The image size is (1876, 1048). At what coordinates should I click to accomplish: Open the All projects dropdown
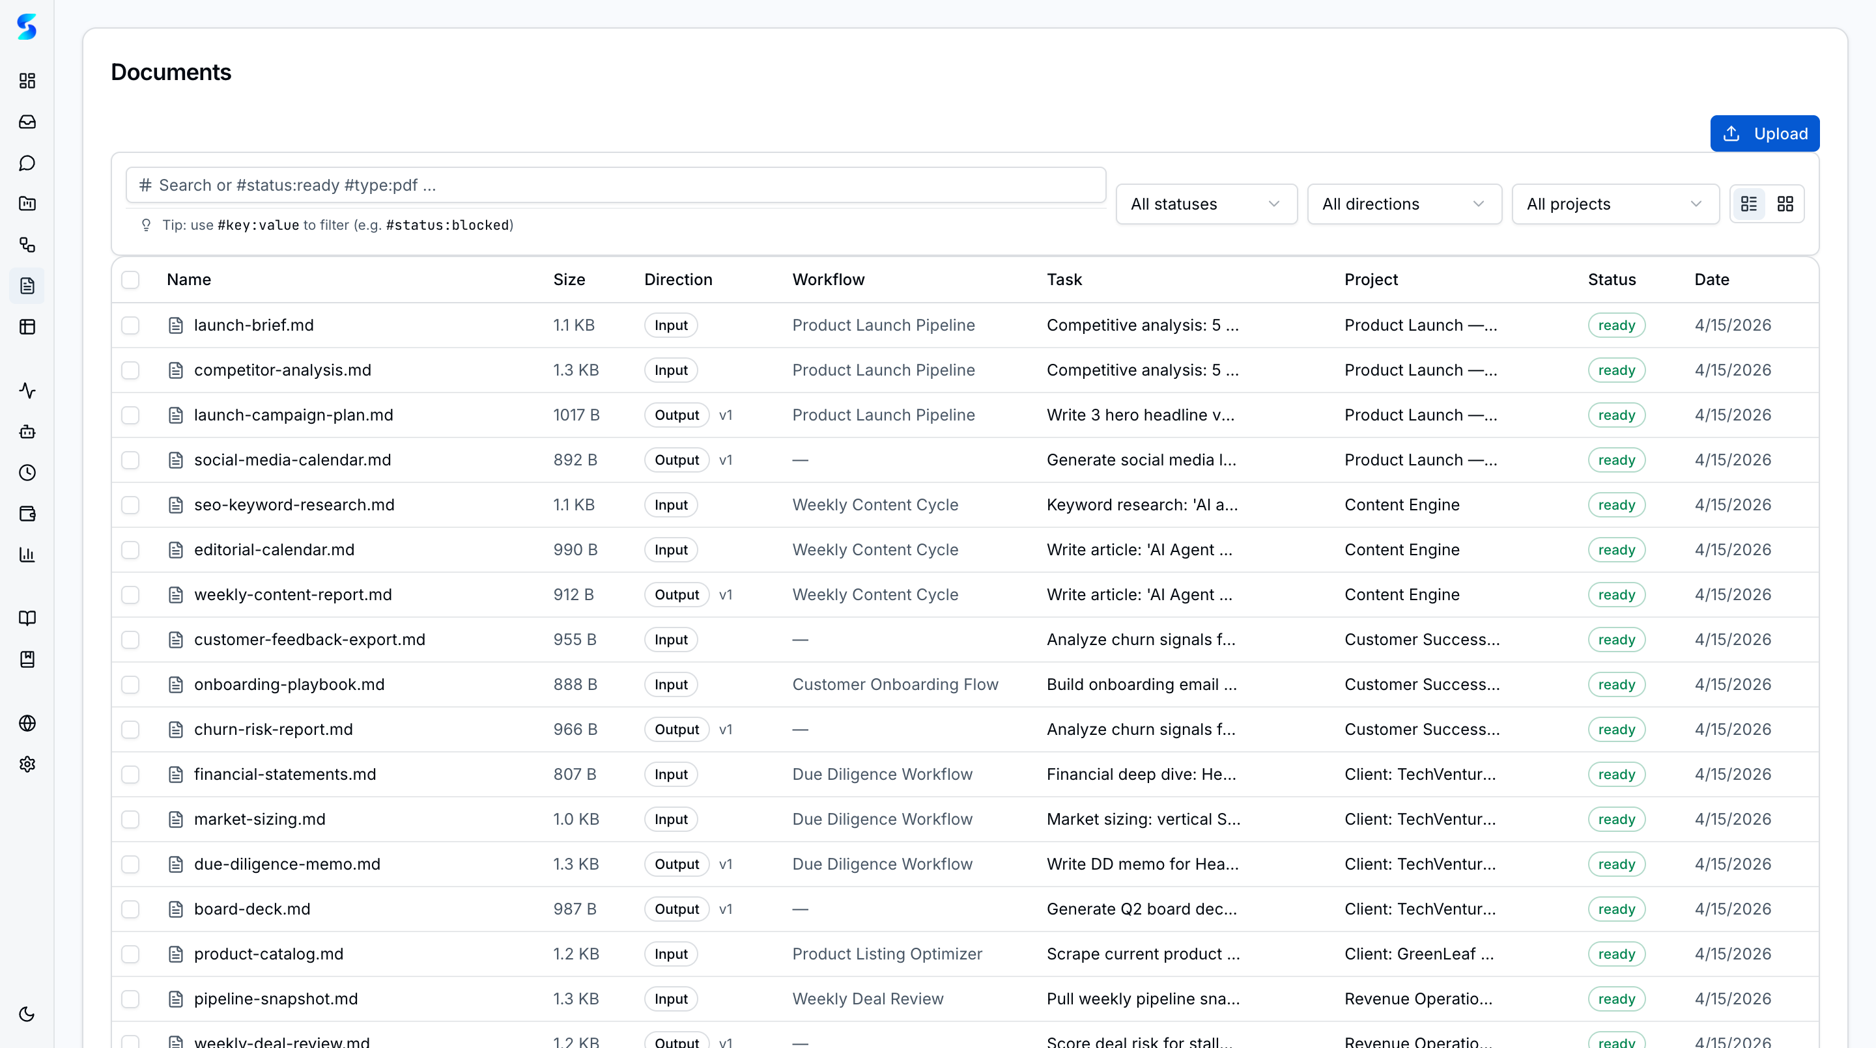click(x=1614, y=204)
